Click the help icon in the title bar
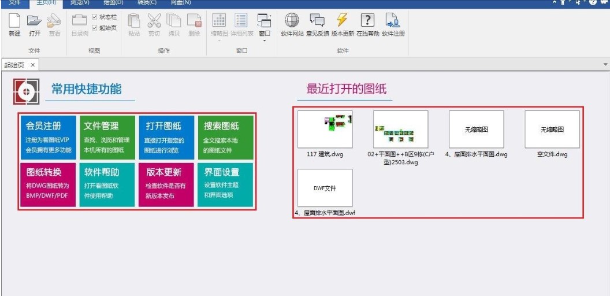Image resolution: width=610 pixels, height=296 pixels. [x=593, y=3]
